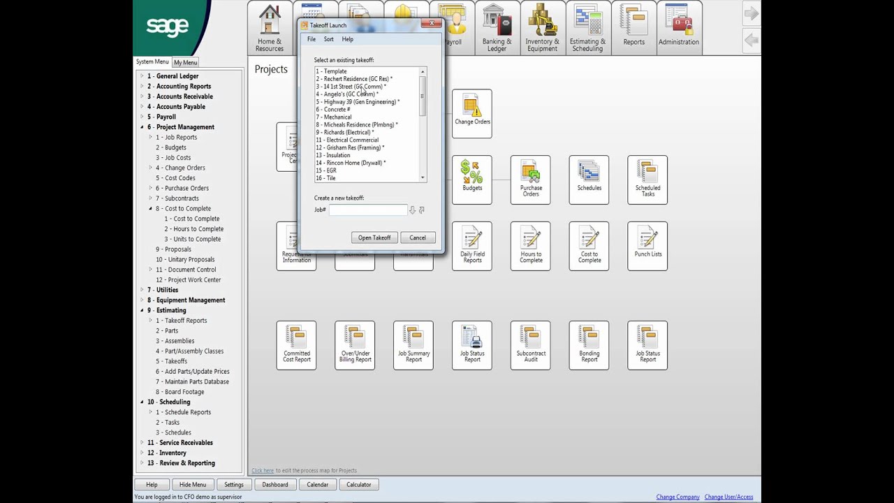
Task: Open the Hours to Complete icon
Action: click(531, 246)
